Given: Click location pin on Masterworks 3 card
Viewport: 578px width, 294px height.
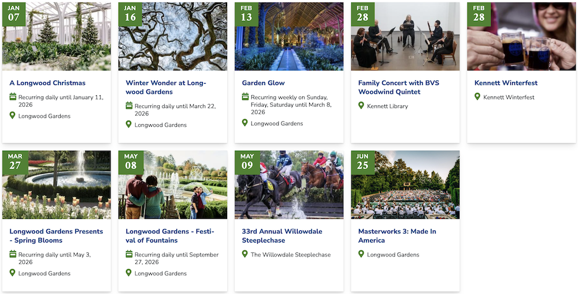Looking at the screenshot, I should pyautogui.click(x=361, y=254).
